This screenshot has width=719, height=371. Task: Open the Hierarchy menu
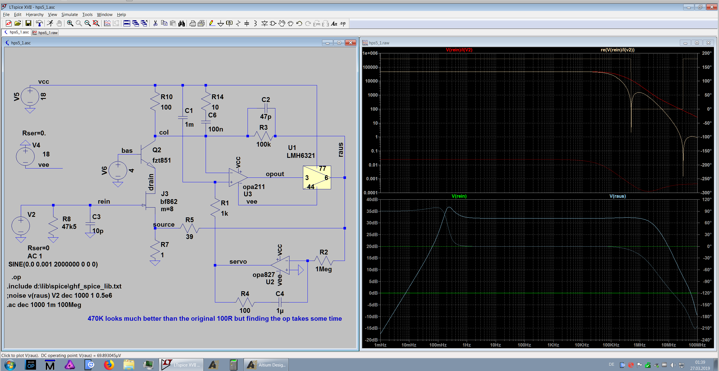click(x=35, y=14)
